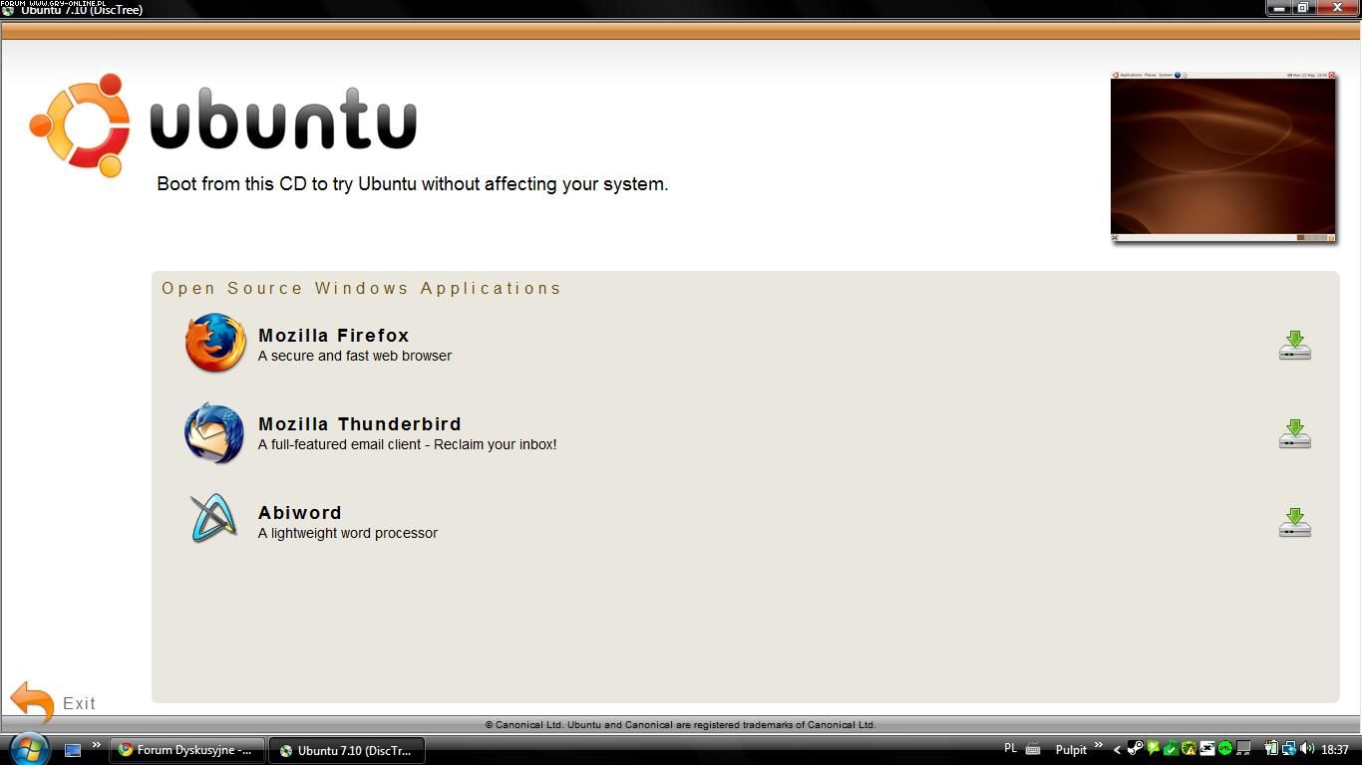
Task: Select the Ubuntu 7.10 DiscTree taskbar button
Action: [346, 750]
